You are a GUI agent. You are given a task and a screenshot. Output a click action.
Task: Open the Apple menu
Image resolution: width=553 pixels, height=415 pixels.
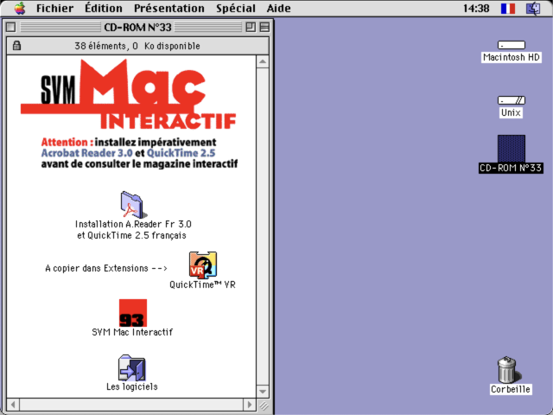click(20, 8)
